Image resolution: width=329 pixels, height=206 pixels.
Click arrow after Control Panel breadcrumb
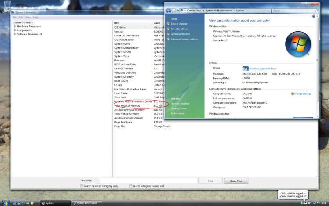(203, 11)
